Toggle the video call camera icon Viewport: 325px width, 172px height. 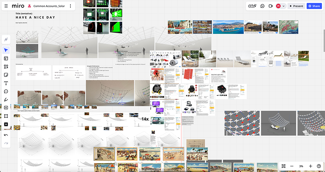pos(270,6)
